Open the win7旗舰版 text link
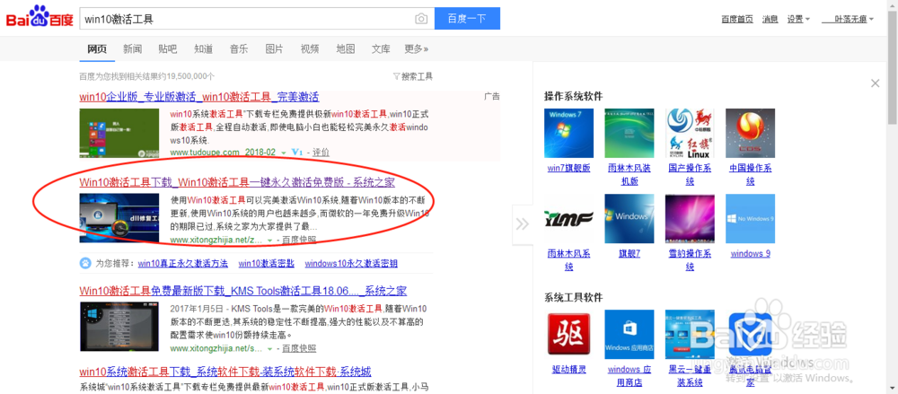 tap(568, 168)
